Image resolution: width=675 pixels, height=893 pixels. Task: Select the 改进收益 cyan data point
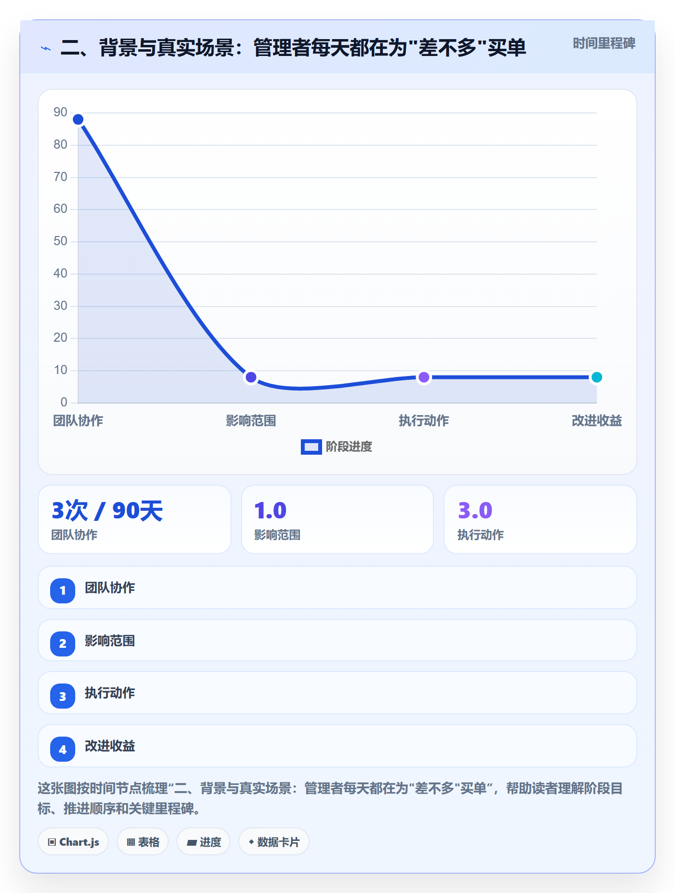pos(596,377)
